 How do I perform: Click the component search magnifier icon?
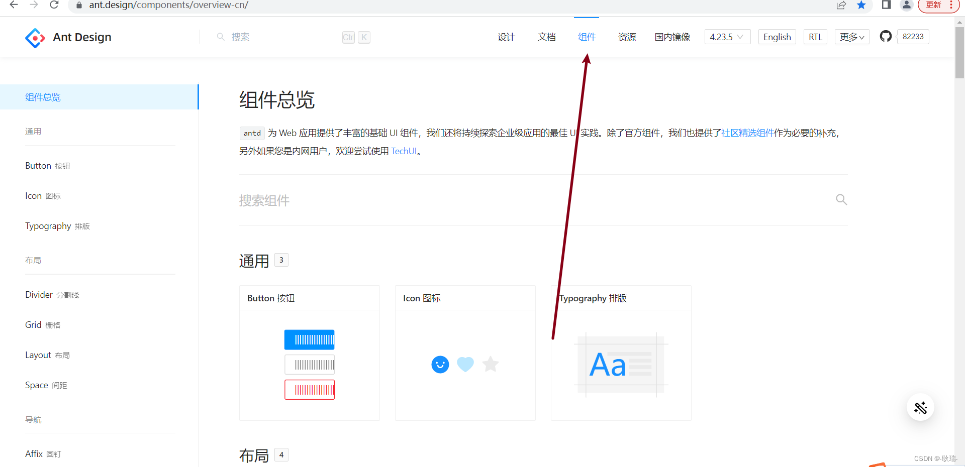[841, 200]
